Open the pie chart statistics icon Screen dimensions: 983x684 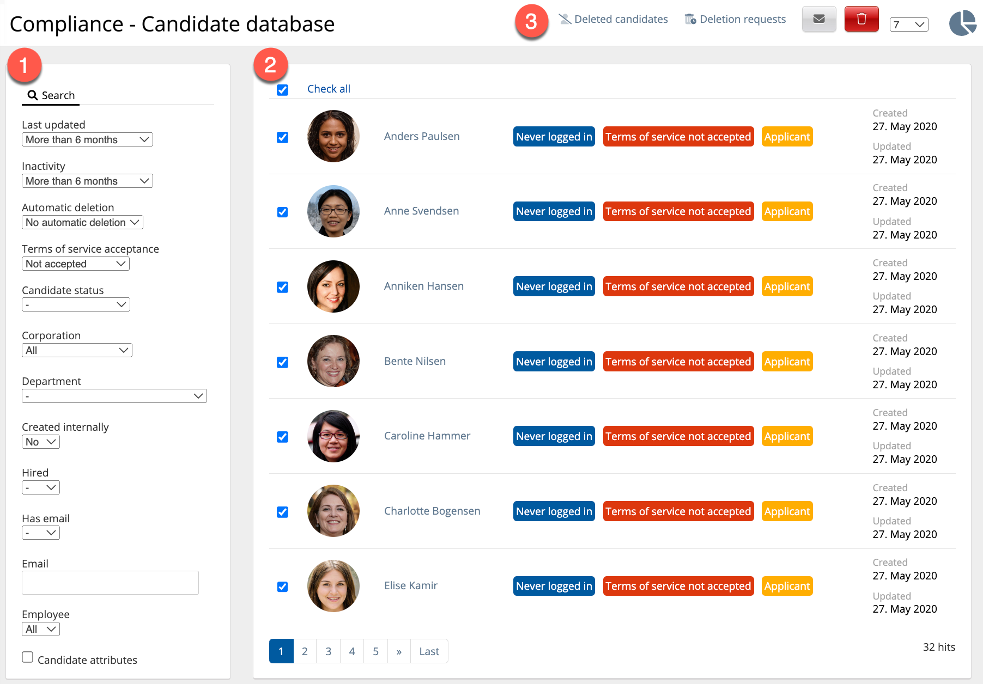[962, 23]
